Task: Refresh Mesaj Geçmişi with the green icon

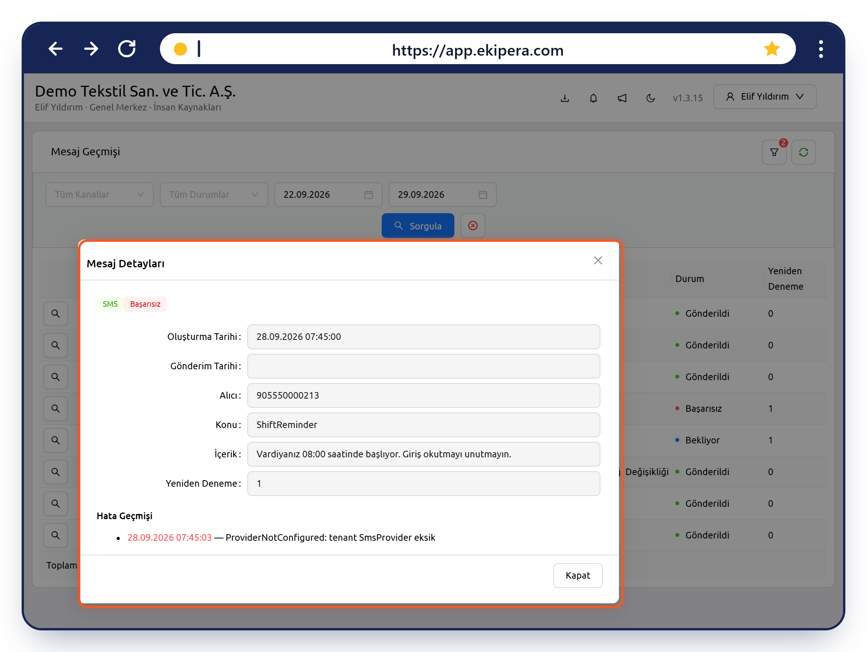Action: pos(803,152)
